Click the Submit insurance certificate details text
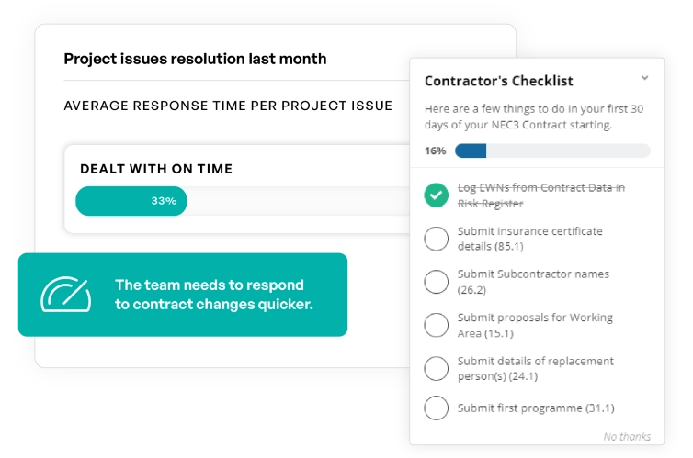This screenshot has height=458, width=693. (530, 239)
